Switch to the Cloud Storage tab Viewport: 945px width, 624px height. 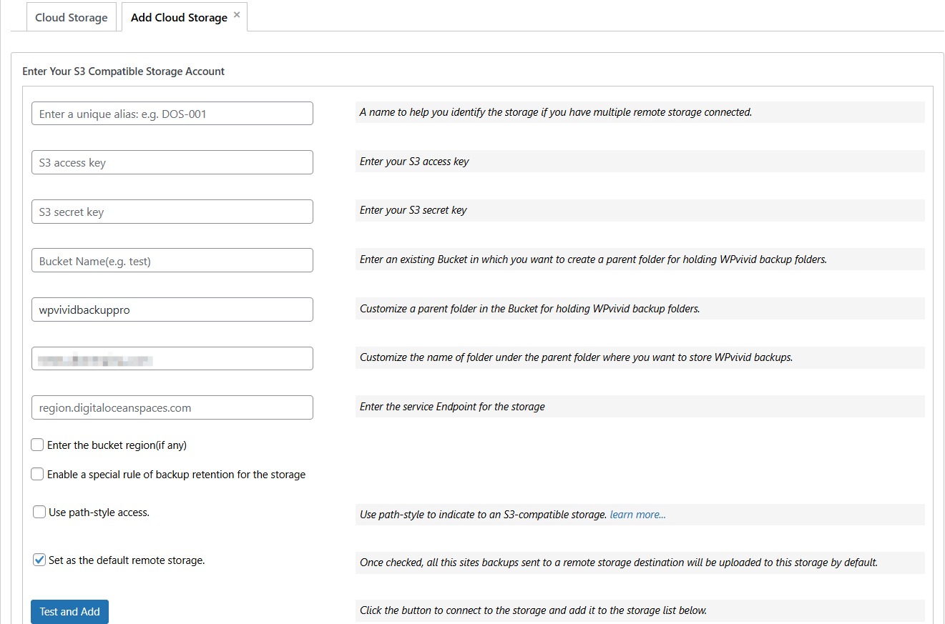pyautogui.click(x=71, y=17)
